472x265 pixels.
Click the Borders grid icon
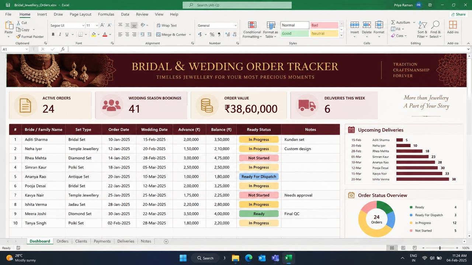[x=81, y=34]
